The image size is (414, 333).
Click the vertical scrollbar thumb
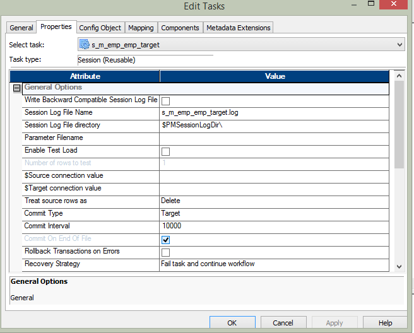[x=399, y=124]
